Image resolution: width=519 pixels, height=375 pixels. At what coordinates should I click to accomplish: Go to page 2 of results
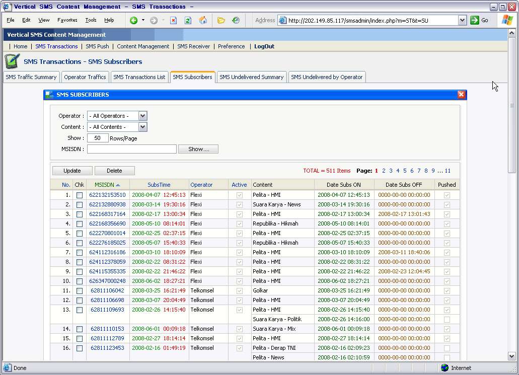pyautogui.click(x=384, y=171)
